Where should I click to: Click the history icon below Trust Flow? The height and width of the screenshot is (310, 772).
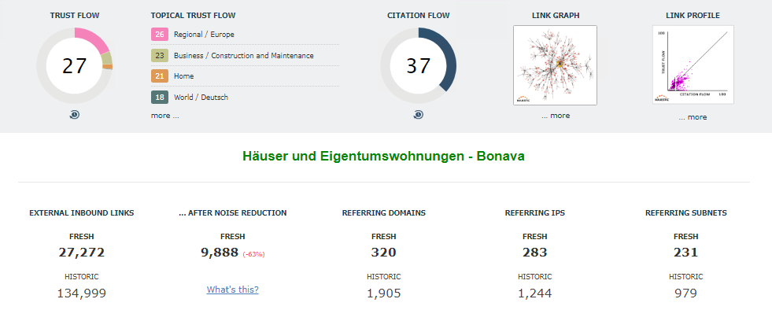point(74,115)
